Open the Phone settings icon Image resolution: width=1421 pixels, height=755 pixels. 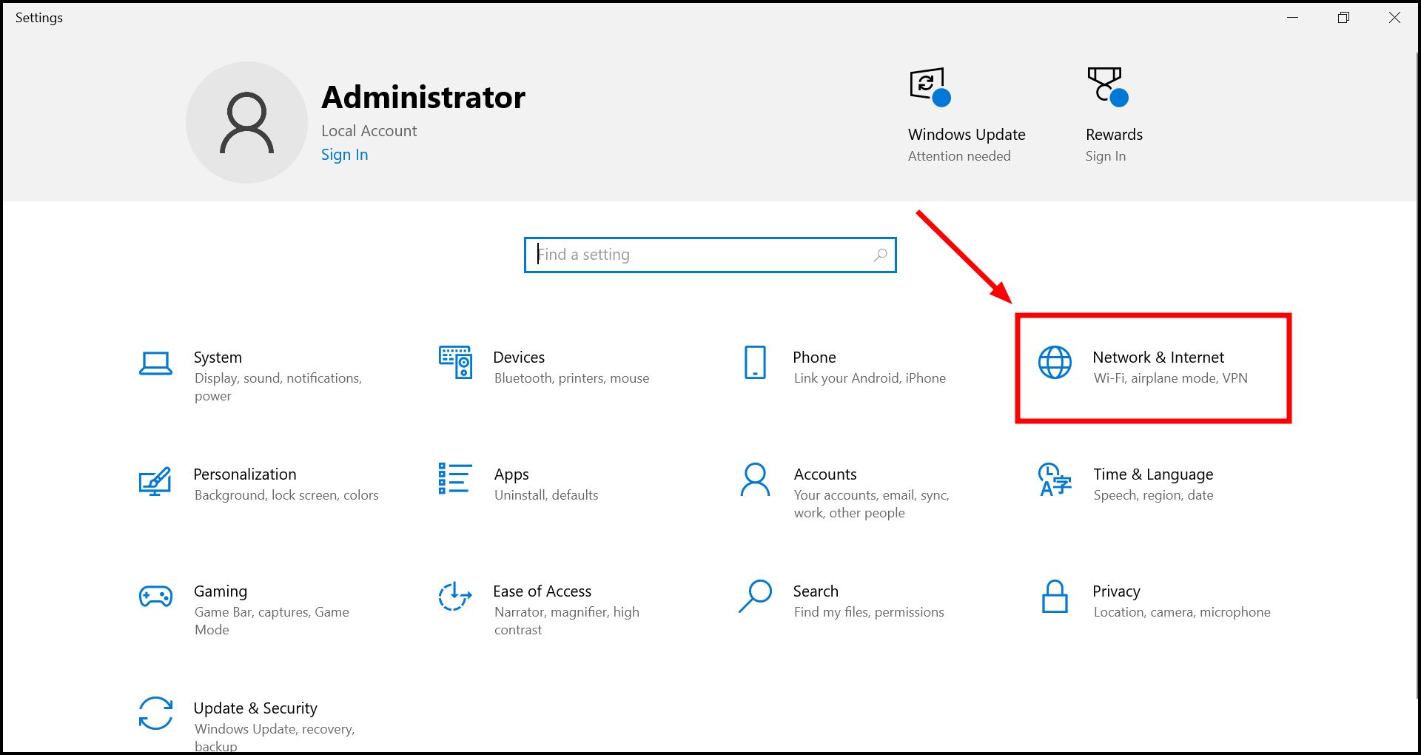(755, 363)
